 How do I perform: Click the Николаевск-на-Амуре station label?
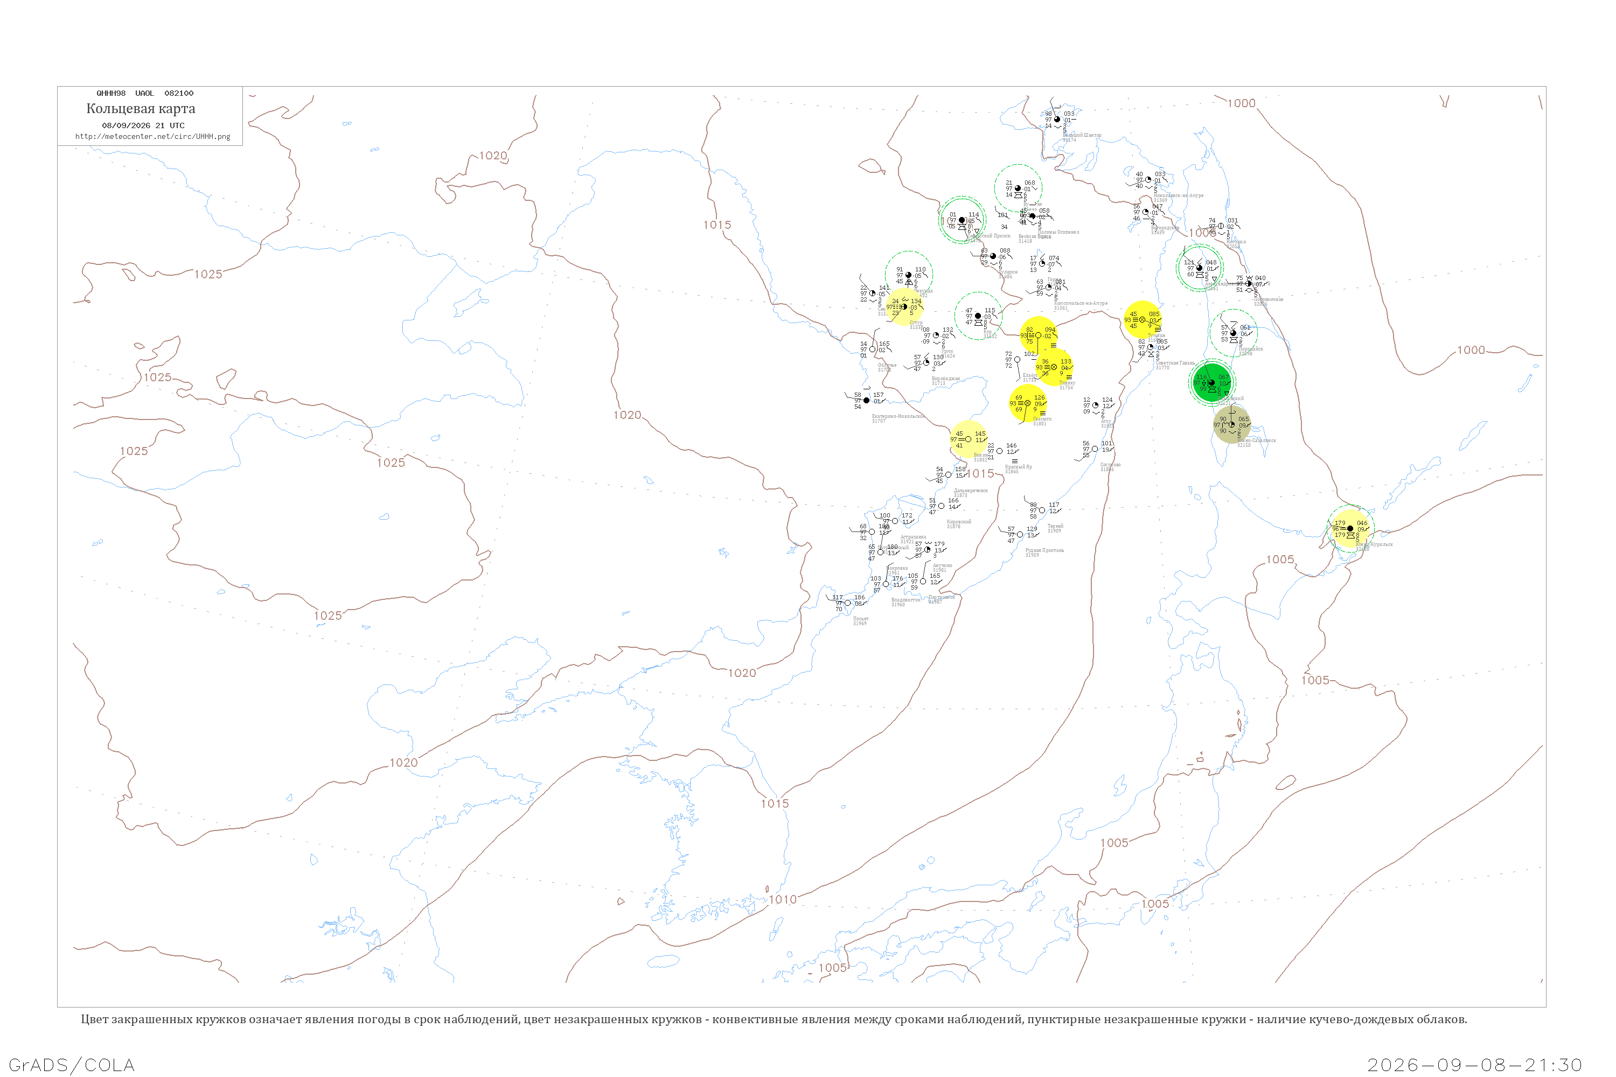[1179, 195]
